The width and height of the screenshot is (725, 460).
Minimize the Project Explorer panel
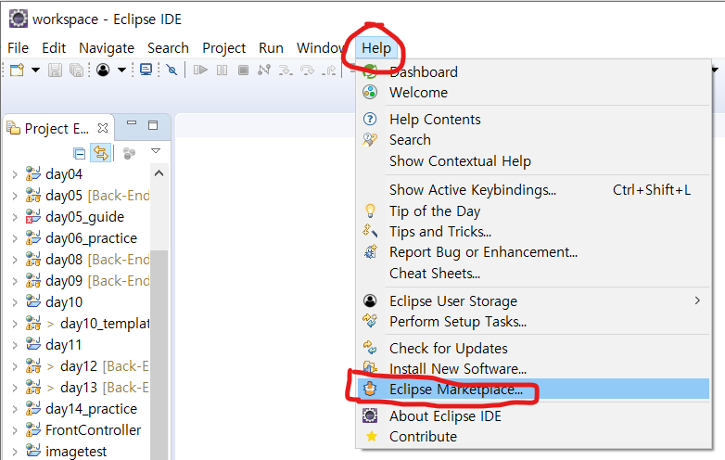(132, 123)
